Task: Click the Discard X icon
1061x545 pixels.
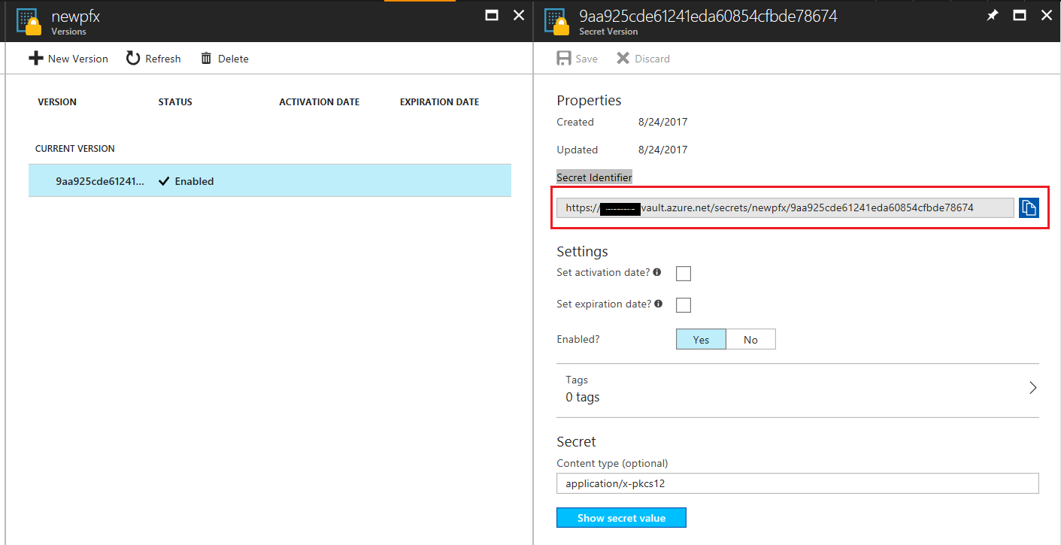Action: click(623, 59)
